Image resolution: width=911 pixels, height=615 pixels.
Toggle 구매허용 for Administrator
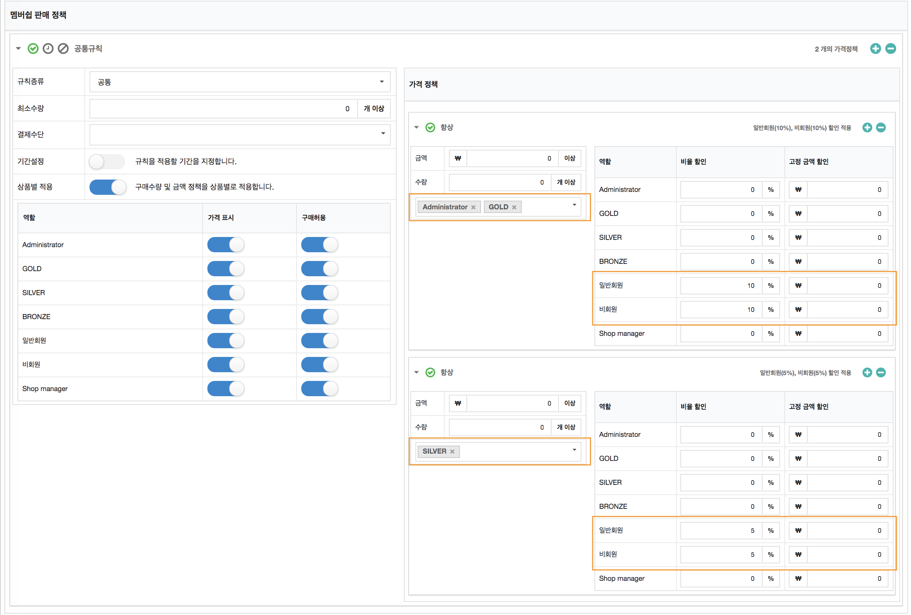(319, 245)
